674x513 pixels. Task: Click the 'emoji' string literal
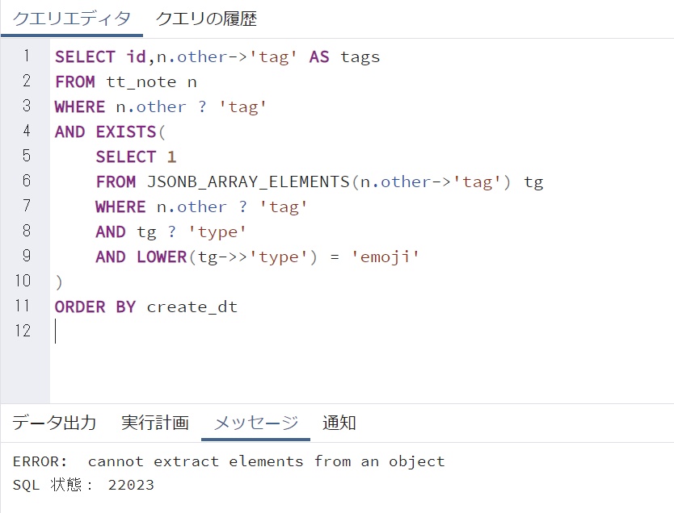[x=385, y=257]
